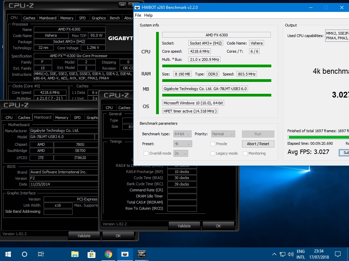This screenshot has height=261, width=349.
Task: Toggle the Legacy mode checkbox
Action: (213, 153)
